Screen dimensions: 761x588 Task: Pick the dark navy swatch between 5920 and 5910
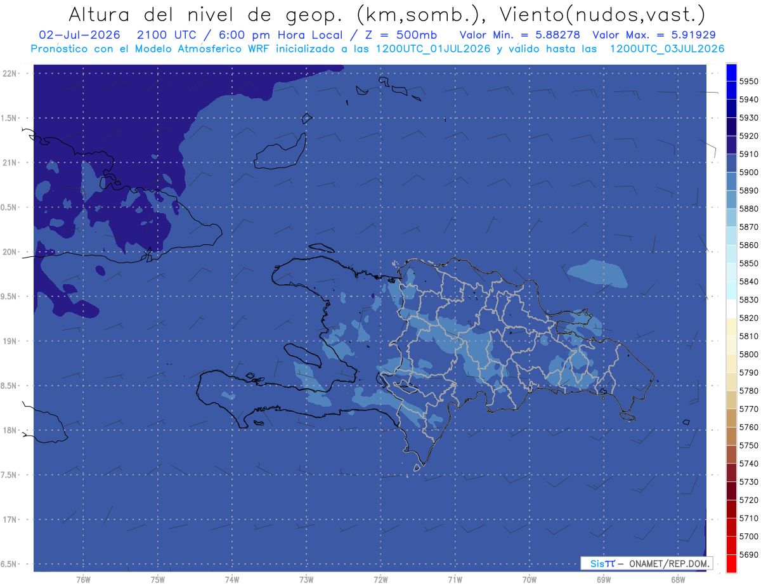731,145
